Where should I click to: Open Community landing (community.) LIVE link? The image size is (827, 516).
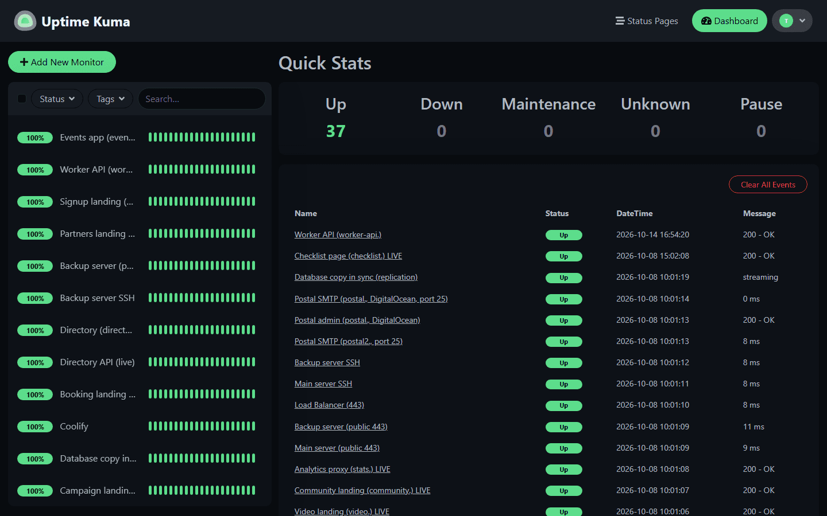pos(362,490)
